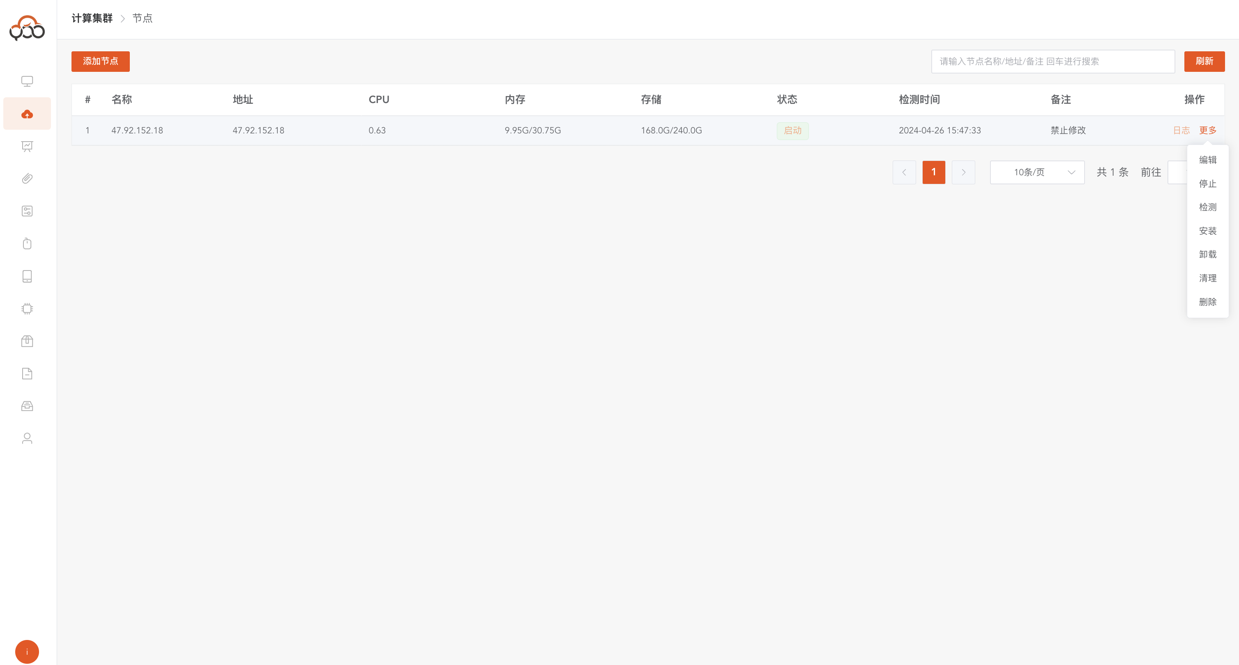This screenshot has height=665, width=1239.
Task: Go to next page arrow
Action: [963, 172]
